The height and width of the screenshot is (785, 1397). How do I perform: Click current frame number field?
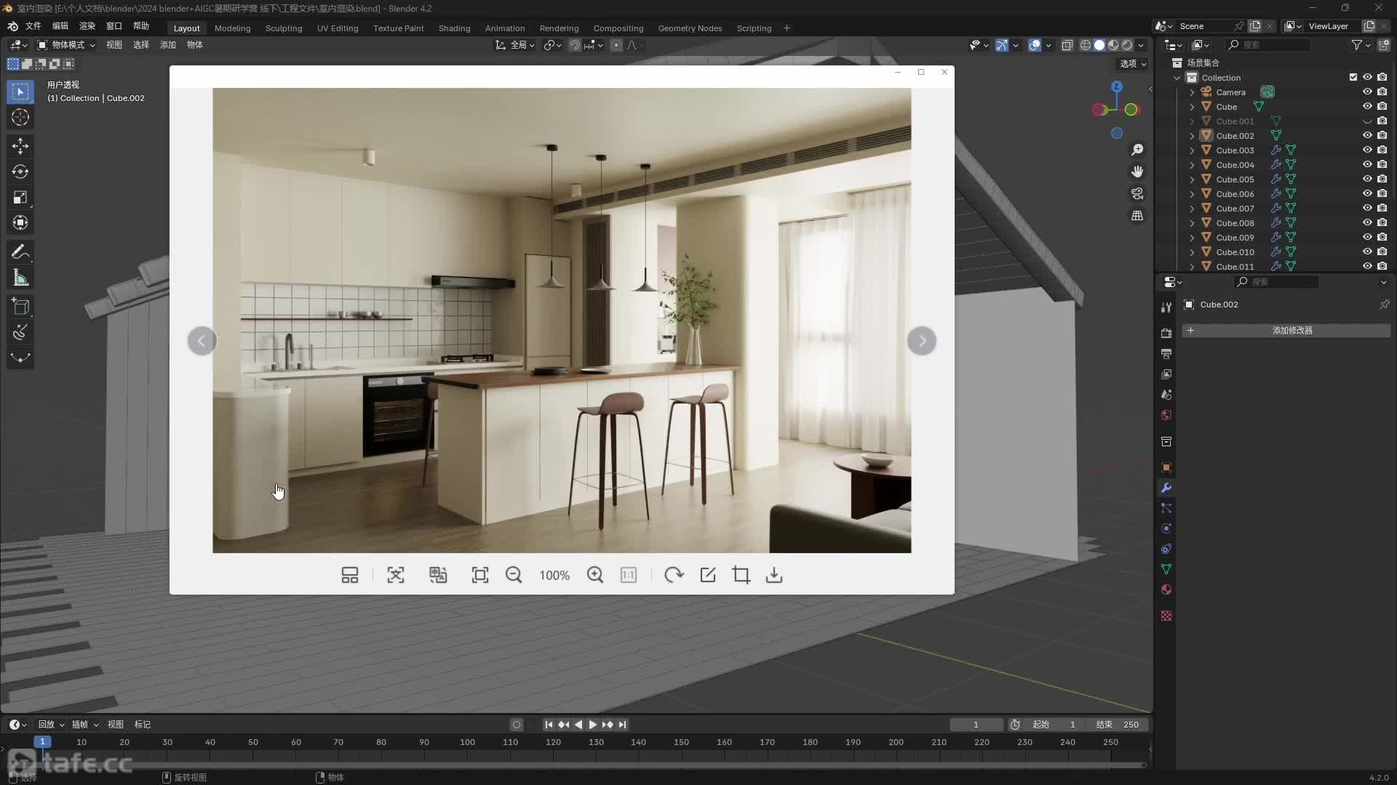point(976,725)
